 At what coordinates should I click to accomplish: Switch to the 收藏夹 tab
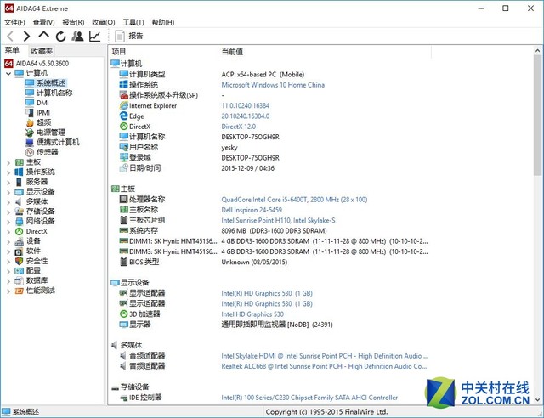(x=42, y=51)
